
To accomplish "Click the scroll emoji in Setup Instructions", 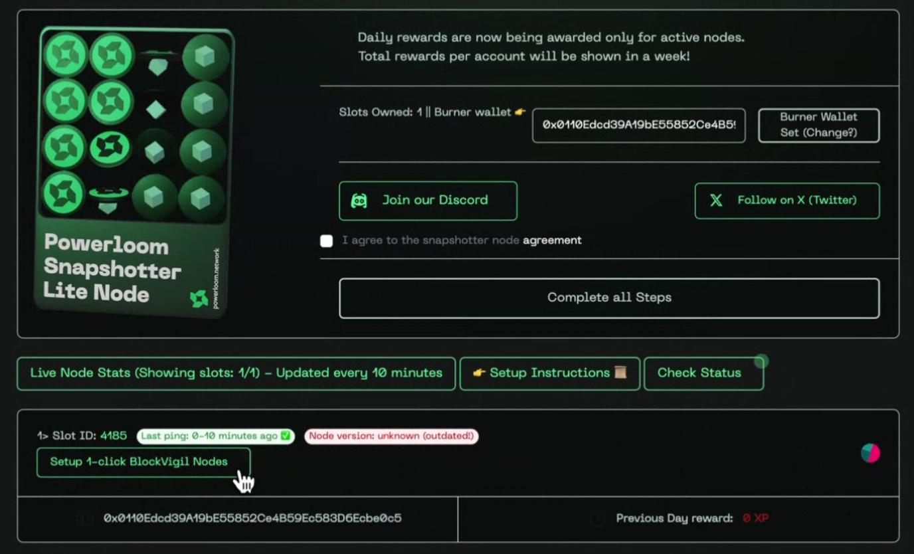I will (620, 373).
